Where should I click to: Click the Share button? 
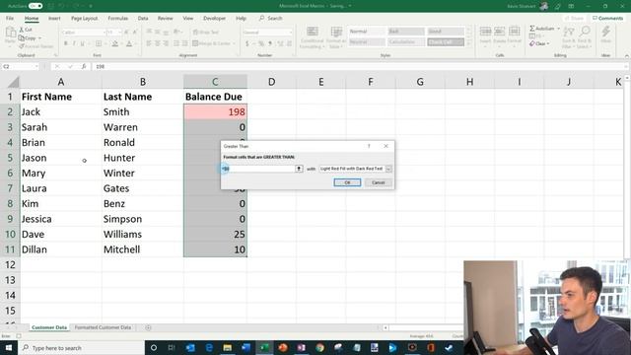tap(574, 18)
